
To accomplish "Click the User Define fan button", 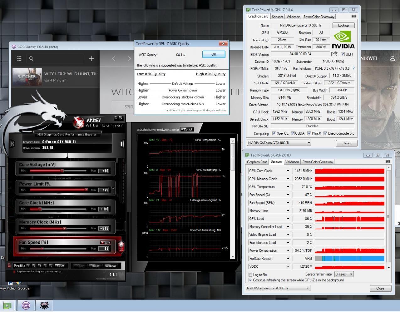I will click(x=121, y=246).
